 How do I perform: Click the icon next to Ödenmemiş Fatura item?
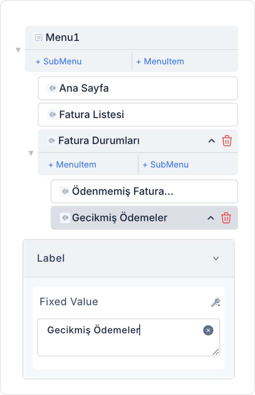(65, 191)
